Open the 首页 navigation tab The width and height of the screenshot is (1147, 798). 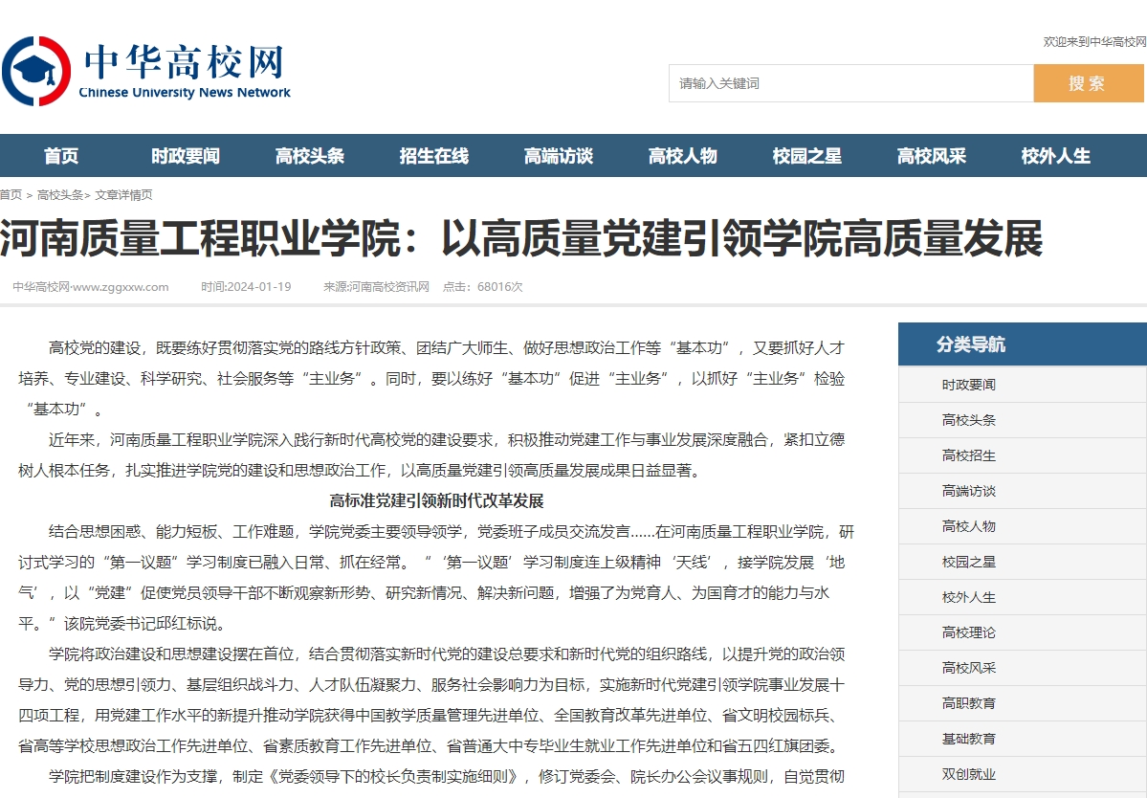tap(61, 156)
